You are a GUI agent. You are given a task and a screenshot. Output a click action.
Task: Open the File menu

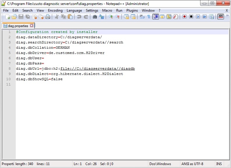(x=6, y=10)
